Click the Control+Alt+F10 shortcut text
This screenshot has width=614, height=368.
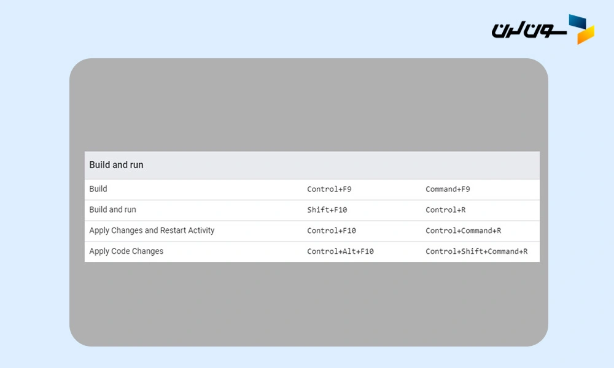coord(340,252)
